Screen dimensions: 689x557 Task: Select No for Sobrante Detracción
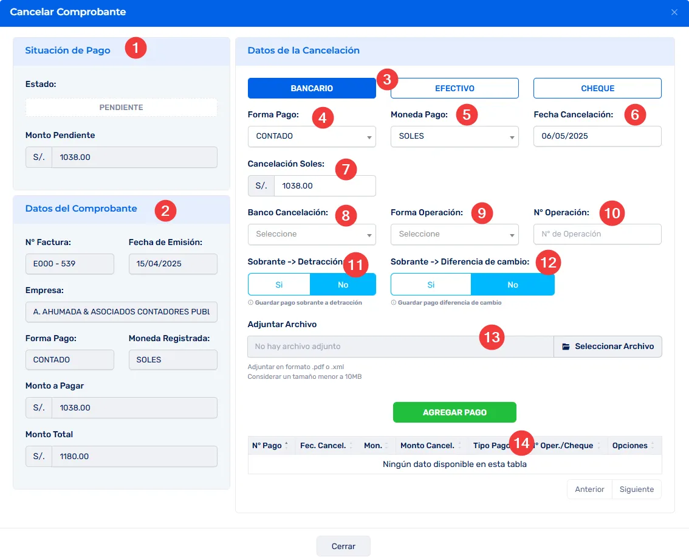pyautogui.click(x=343, y=285)
